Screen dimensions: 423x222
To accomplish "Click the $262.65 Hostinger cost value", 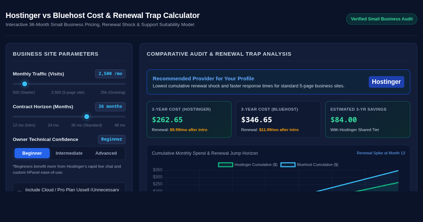I will [167, 120].
